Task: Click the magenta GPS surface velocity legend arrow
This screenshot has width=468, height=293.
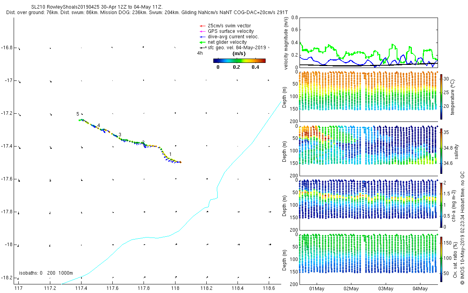Action: tap(202, 31)
